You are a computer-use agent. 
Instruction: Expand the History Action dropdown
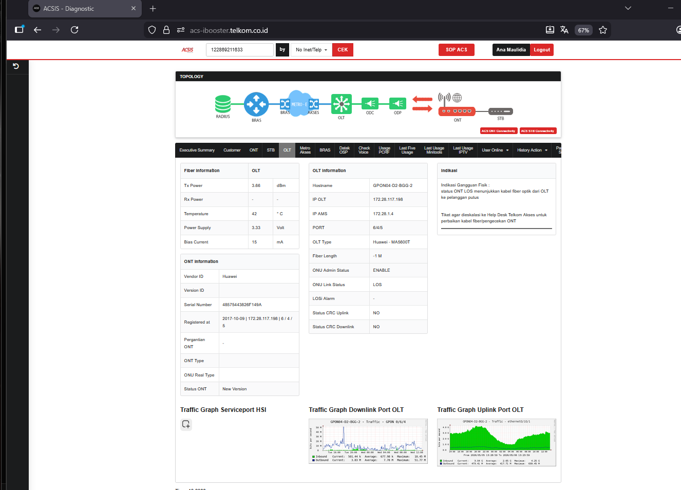click(x=533, y=150)
